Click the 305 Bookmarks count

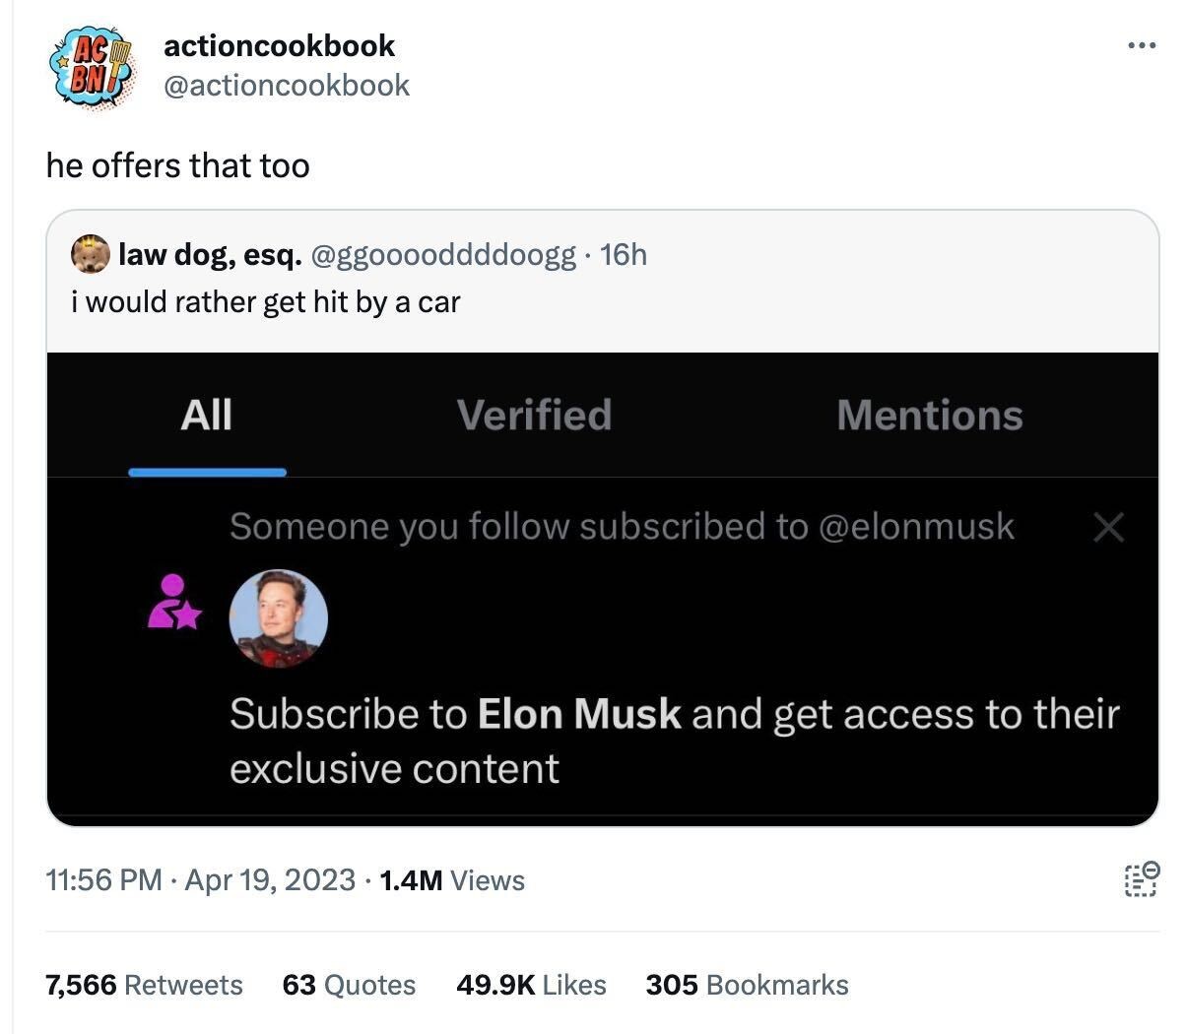[x=747, y=985]
